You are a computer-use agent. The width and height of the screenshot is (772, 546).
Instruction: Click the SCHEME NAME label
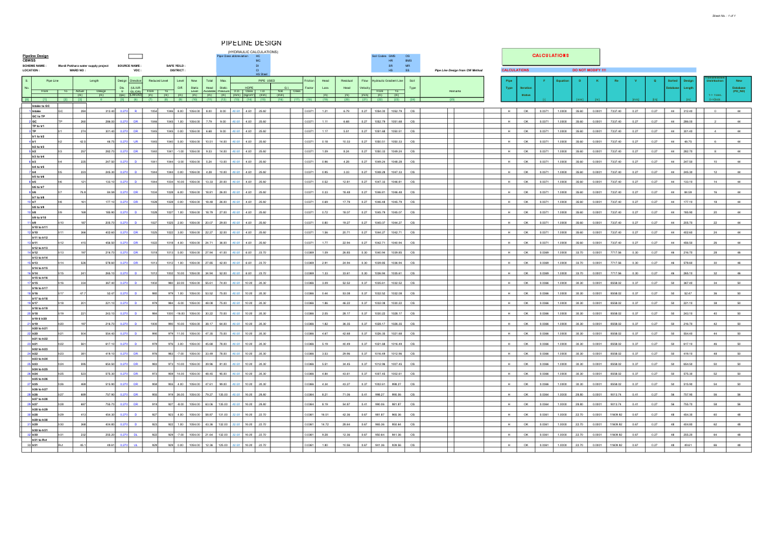tap(34, 65)
